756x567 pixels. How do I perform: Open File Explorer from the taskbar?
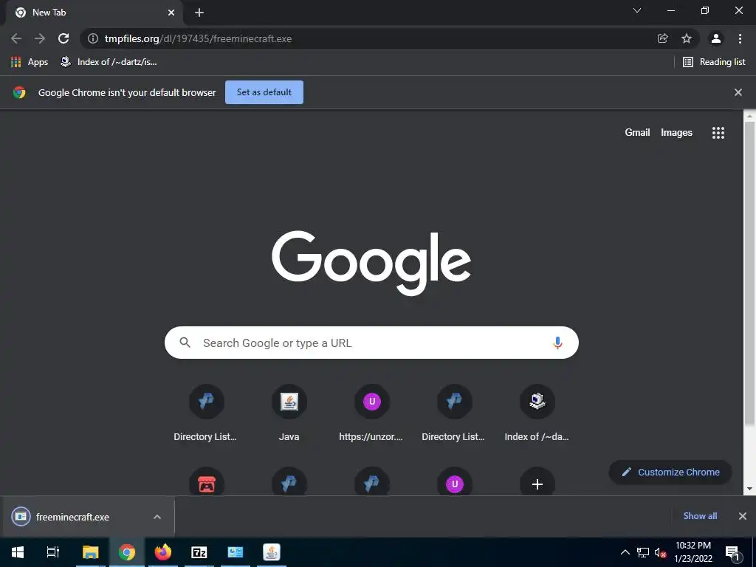(91, 552)
